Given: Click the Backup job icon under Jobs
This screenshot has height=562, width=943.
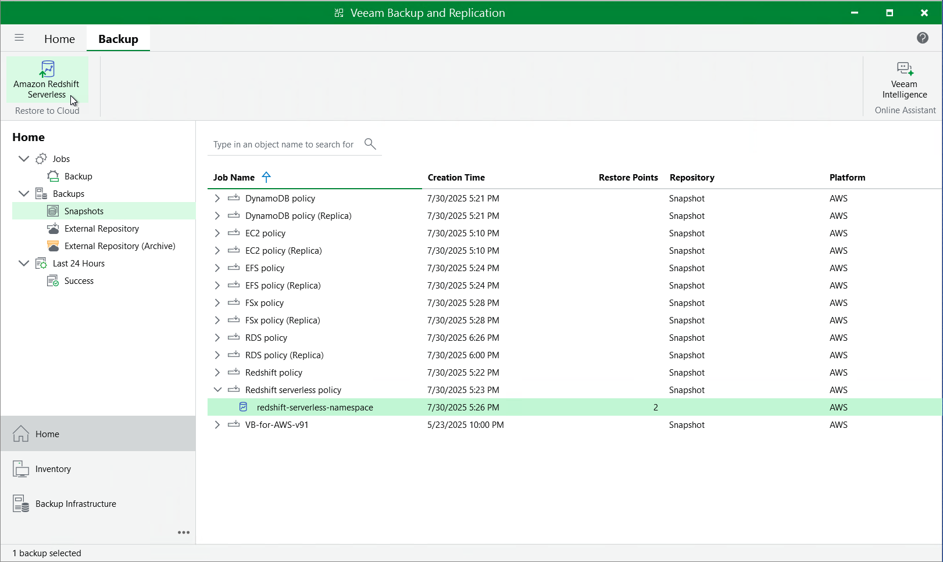Looking at the screenshot, I should click(x=53, y=176).
